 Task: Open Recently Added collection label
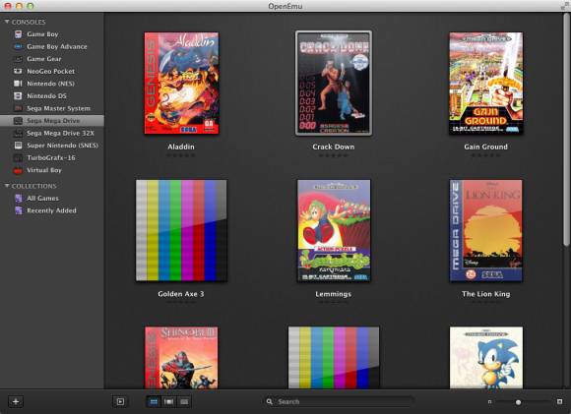coord(52,210)
